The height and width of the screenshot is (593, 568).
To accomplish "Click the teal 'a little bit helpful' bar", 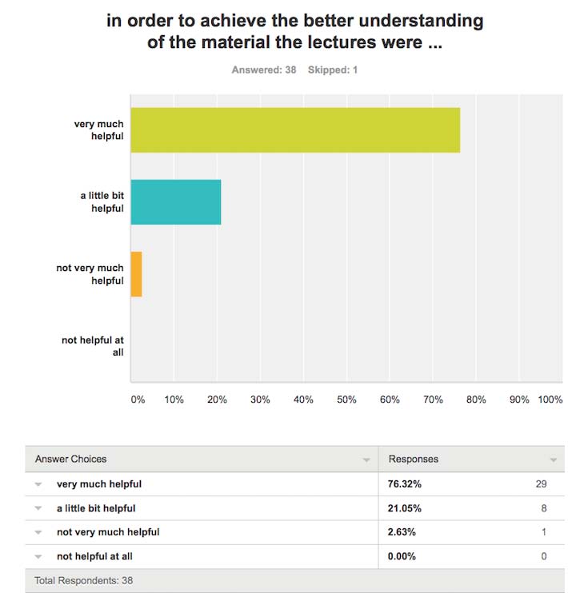I will click(175, 202).
